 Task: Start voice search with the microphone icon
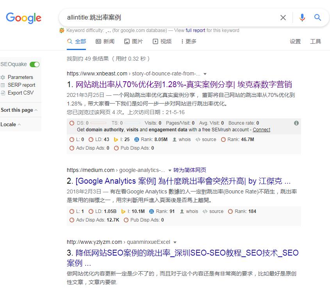tap(302, 18)
